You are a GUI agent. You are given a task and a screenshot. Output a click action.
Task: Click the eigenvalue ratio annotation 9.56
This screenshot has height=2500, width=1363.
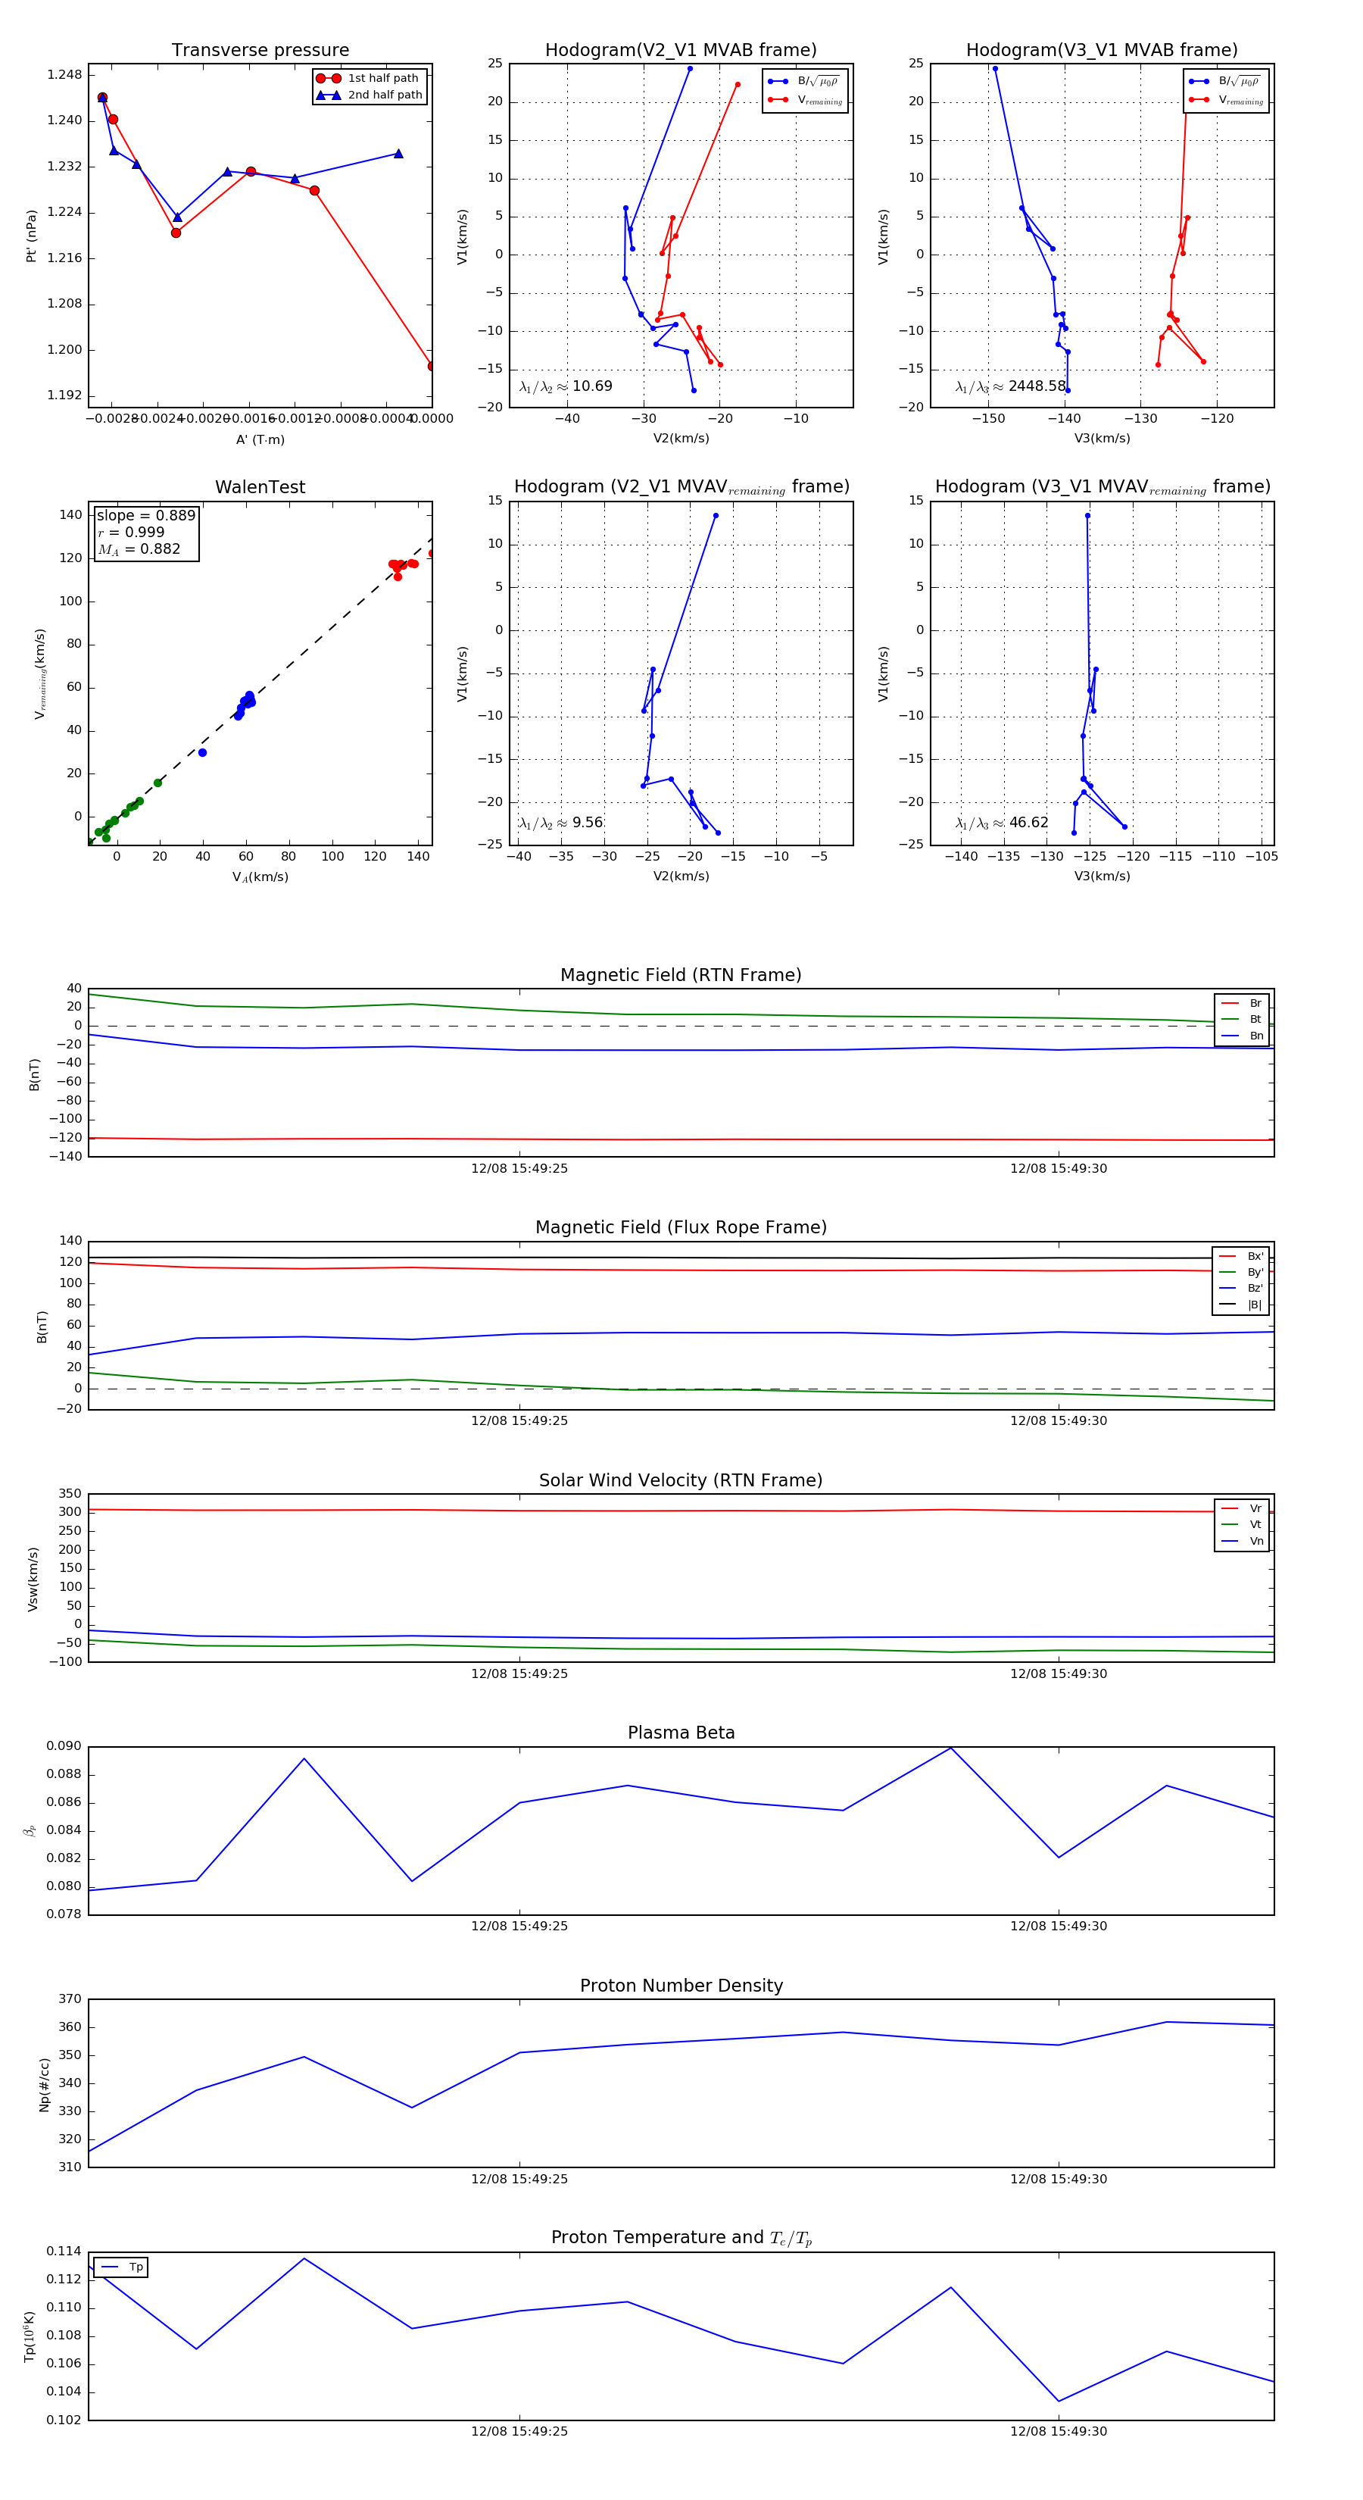(560, 823)
